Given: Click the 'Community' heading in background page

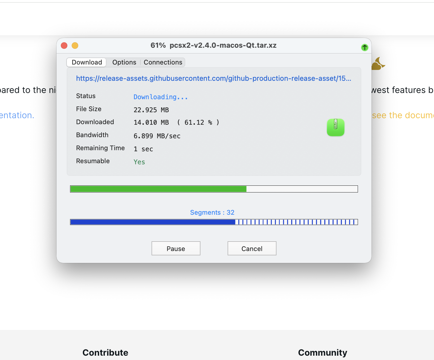Looking at the screenshot, I should 323,352.
